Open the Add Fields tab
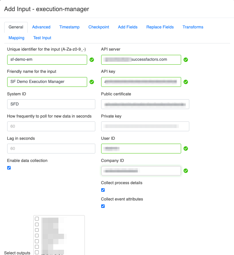Image resolution: width=234 pixels, height=255 pixels. 128,27
